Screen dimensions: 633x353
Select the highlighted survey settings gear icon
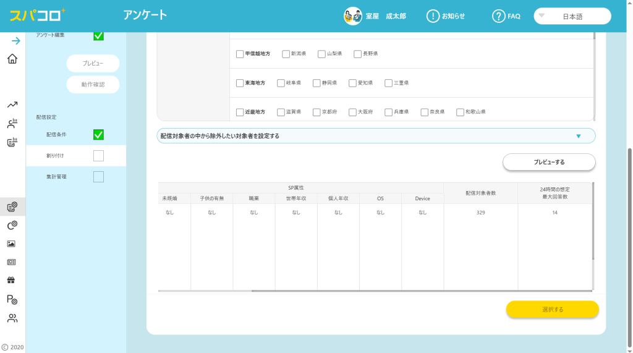[x=12, y=206]
